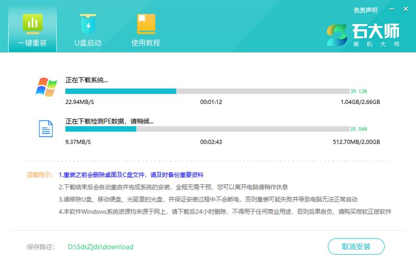This screenshot has height=261, width=416.
Task: Click the 1.04GB/2.66GB size text
Action: coord(360,102)
